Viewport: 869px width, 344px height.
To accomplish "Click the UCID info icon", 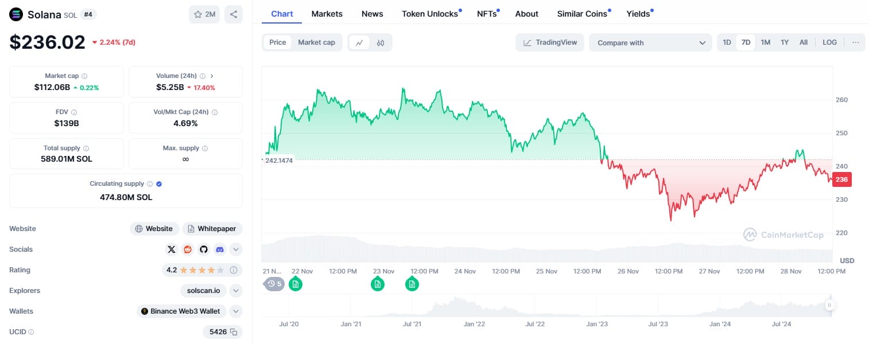I will click(31, 332).
